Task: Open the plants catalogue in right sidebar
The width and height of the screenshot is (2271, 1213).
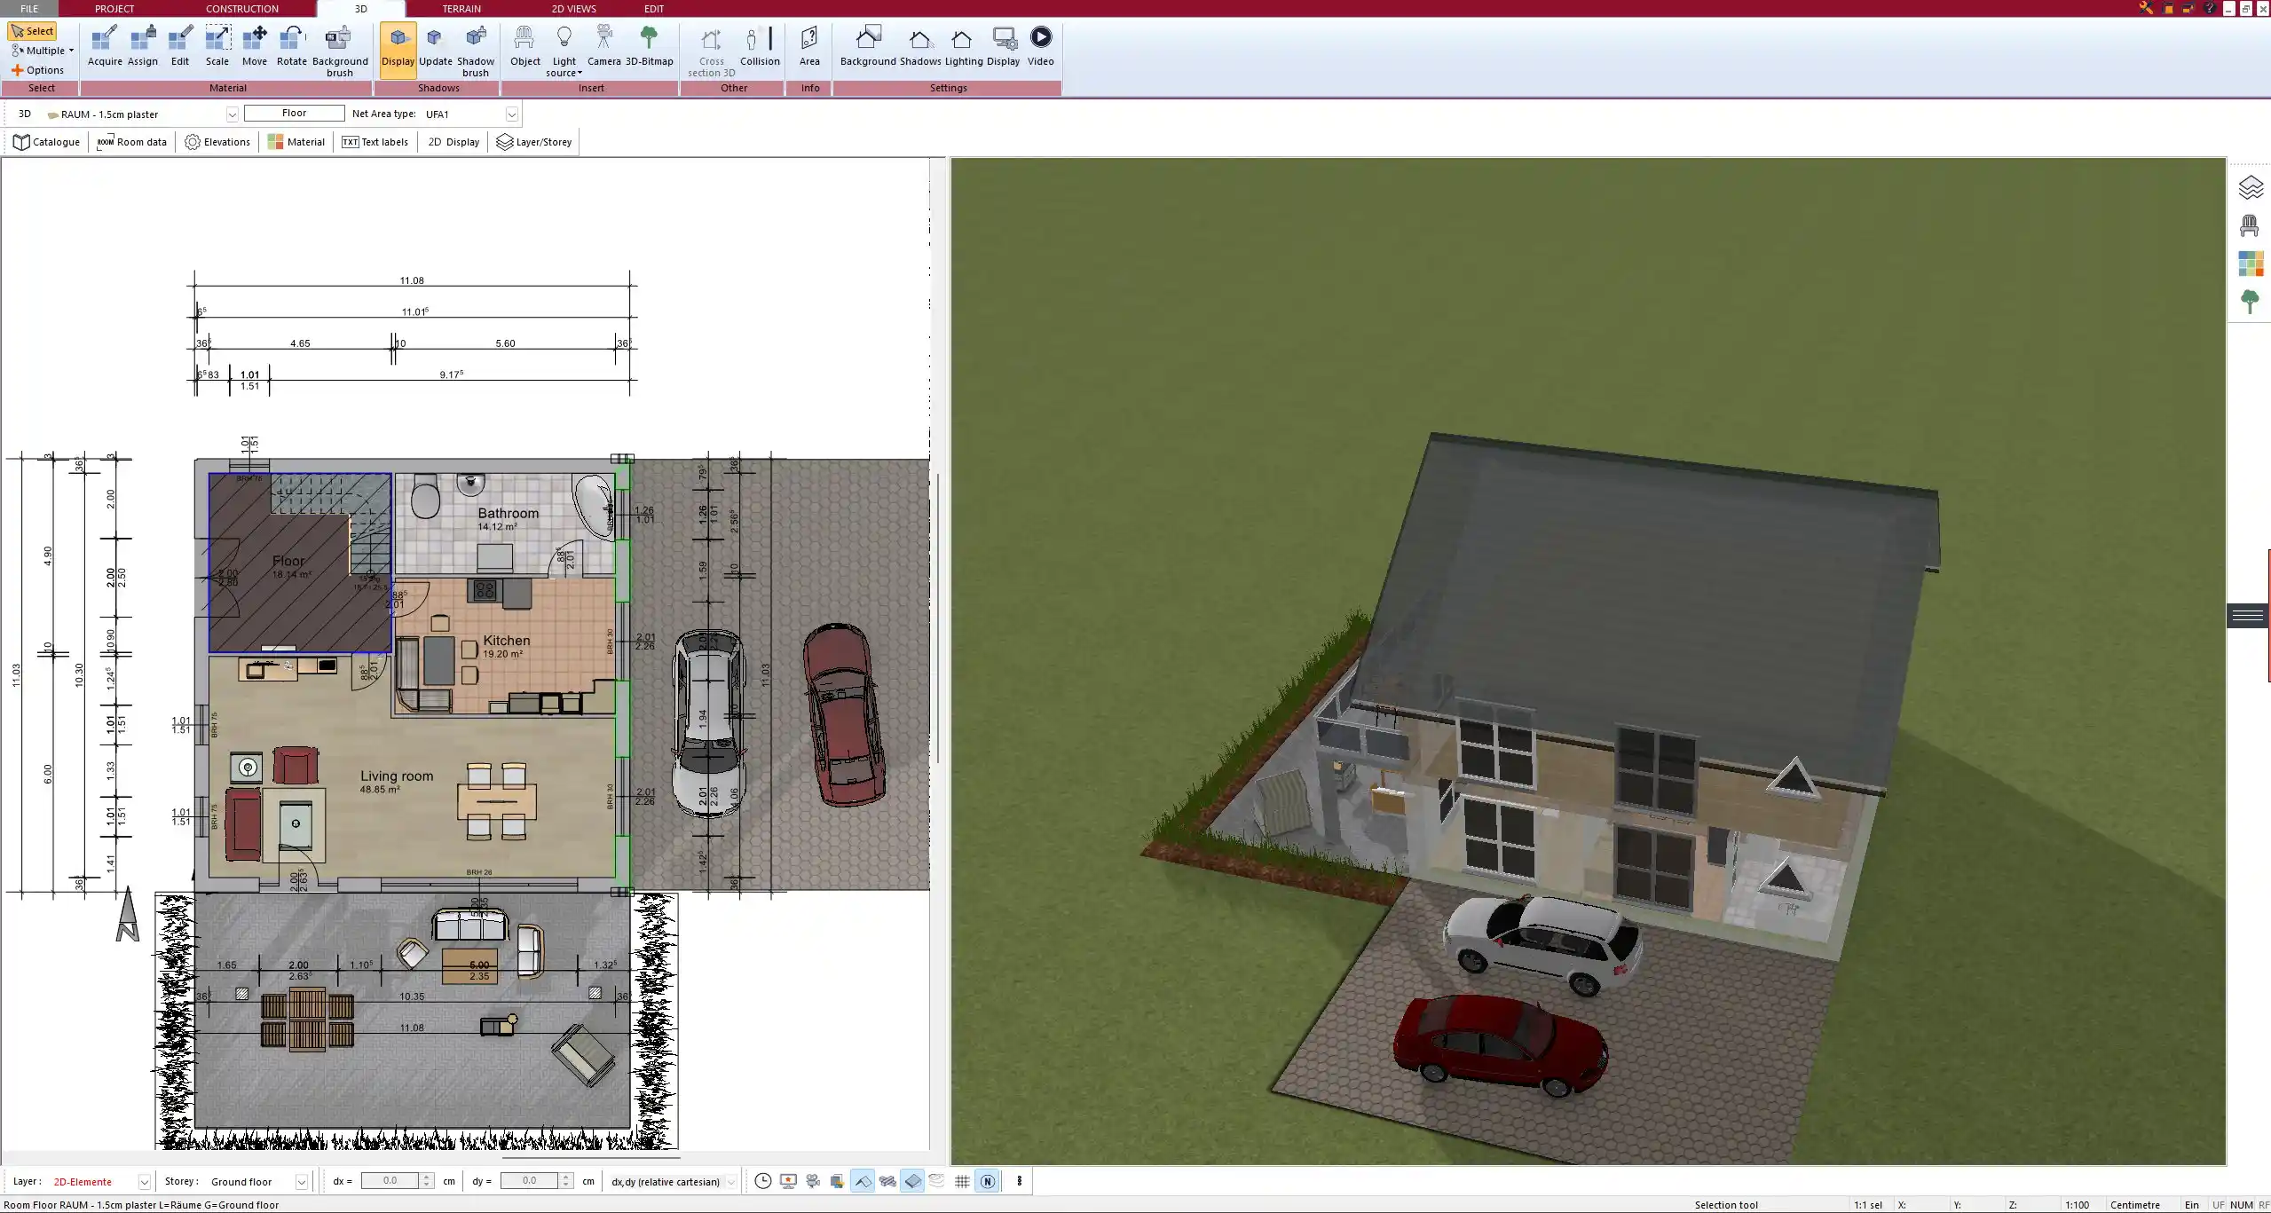Action: coord(2251,302)
